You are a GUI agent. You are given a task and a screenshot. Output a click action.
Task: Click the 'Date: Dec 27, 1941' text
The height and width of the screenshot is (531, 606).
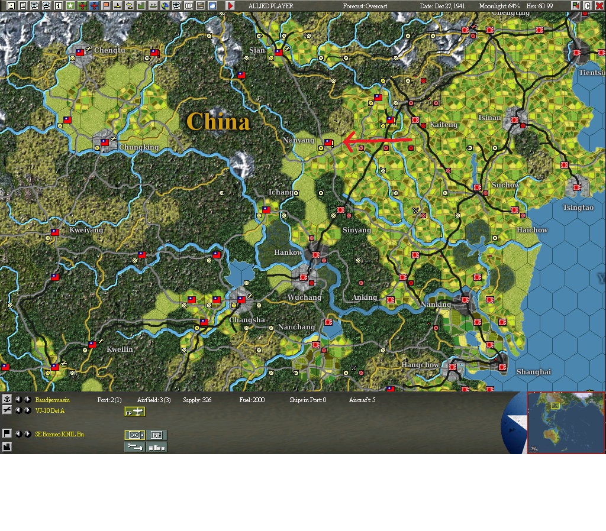pyautogui.click(x=443, y=6)
